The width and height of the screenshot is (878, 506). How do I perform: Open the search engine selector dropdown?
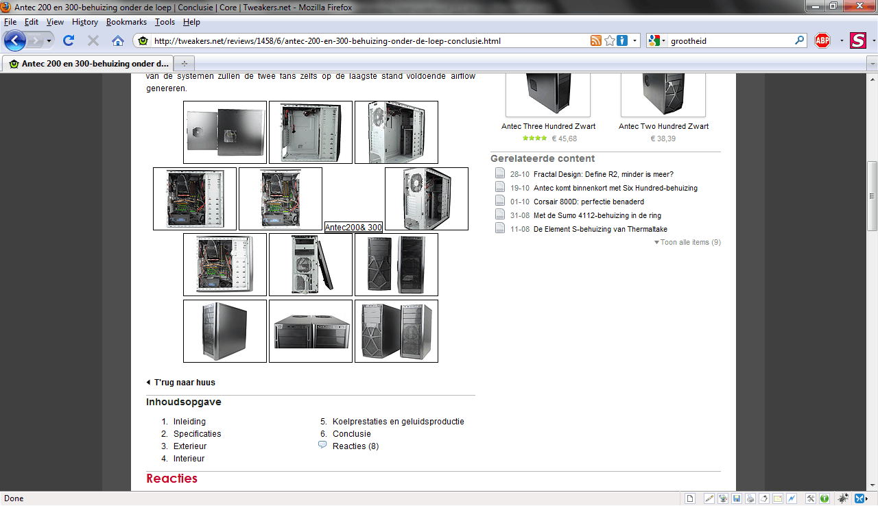pyautogui.click(x=663, y=41)
